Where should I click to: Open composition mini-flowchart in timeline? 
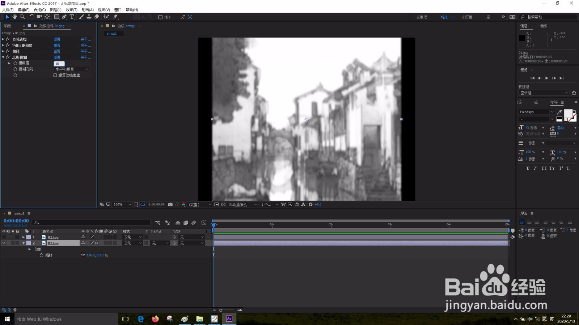pyautogui.click(x=157, y=223)
